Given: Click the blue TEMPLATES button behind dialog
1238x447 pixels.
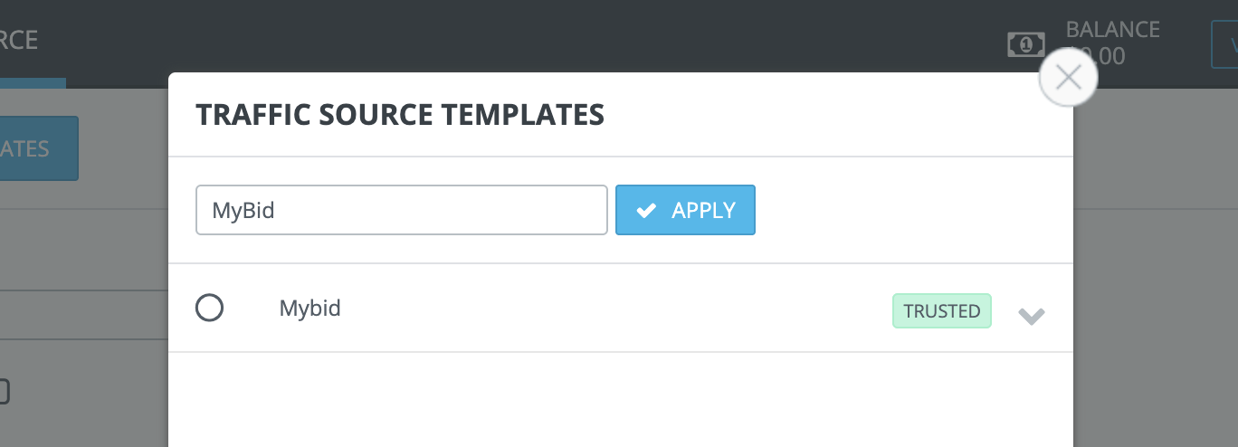Looking at the screenshot, I should (x=36, y=148).
